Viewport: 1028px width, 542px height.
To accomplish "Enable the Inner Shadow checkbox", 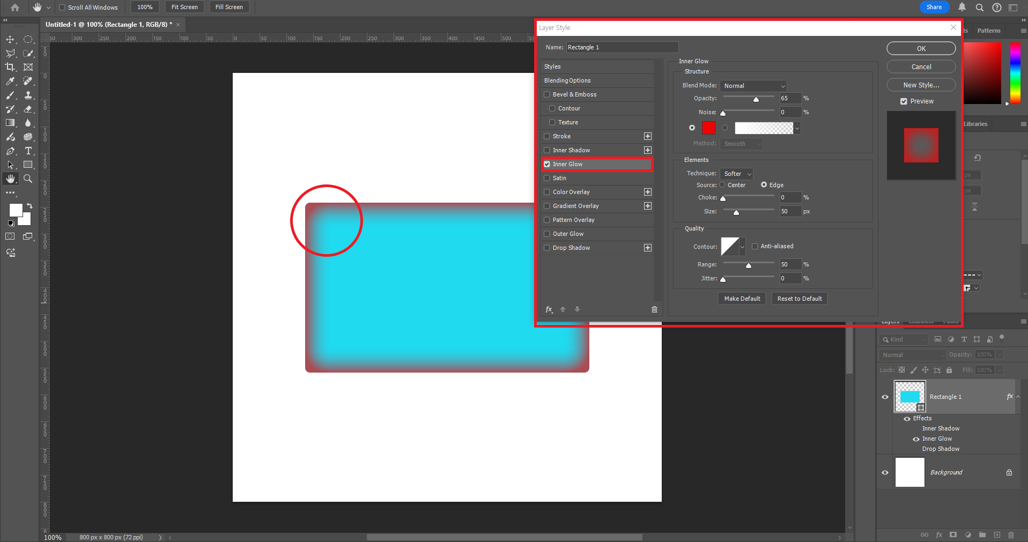I will (547, 150).
